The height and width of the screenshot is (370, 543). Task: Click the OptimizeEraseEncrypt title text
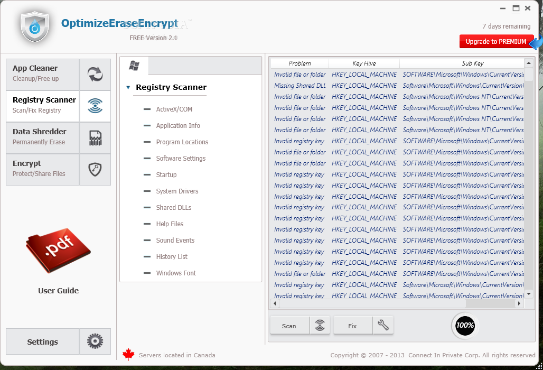[119, 23]
